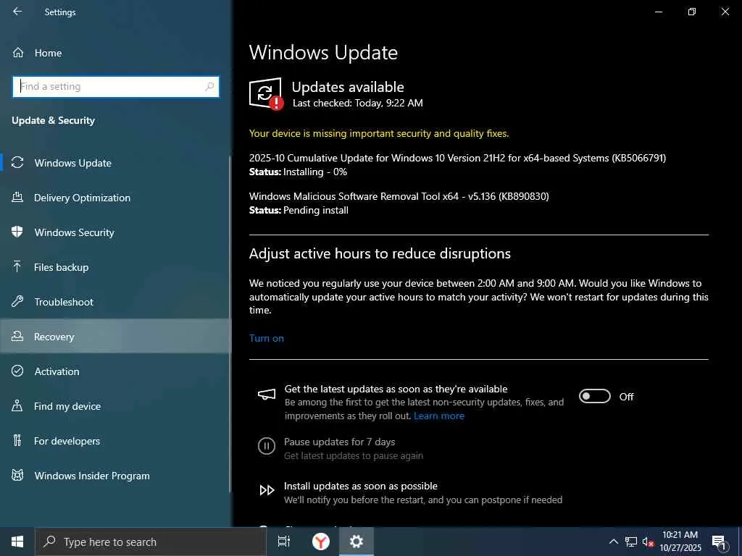The image size is (742, 556).
Task: Click the fast-forward icon for Install updates
Action: pos(267,490)
